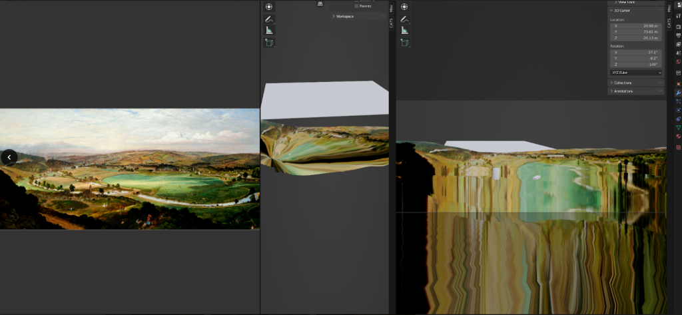Select the Transform tool beside the Workspace panel

coord(269,7)
